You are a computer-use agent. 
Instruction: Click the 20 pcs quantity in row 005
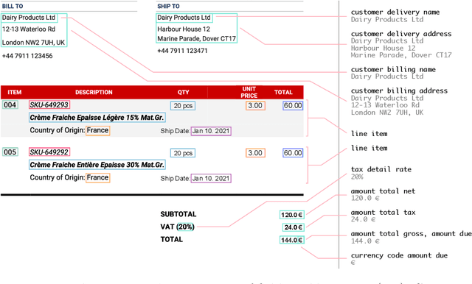click(x=183, y=153)
